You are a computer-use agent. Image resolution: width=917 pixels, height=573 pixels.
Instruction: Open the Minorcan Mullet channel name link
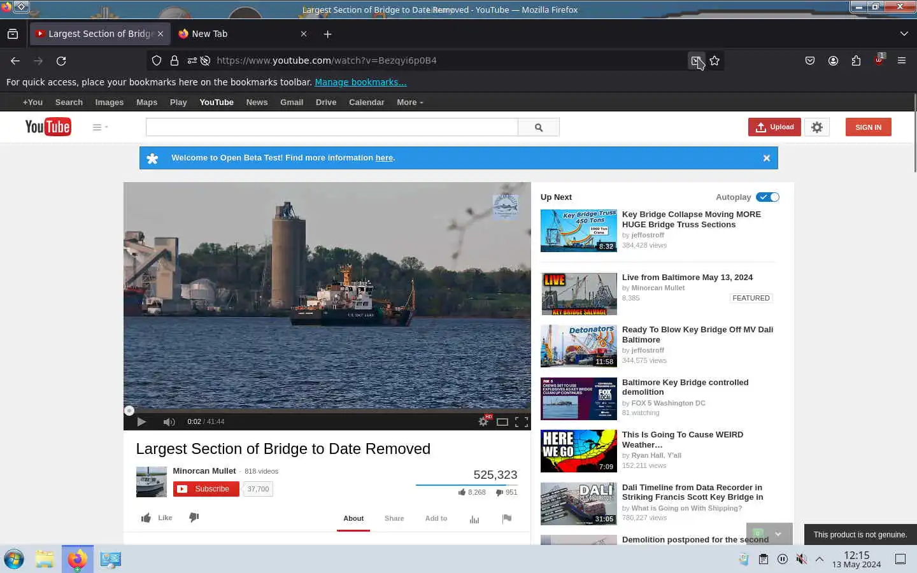(204, 471)
